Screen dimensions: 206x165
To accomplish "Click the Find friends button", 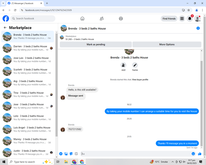I will point(169,19).
